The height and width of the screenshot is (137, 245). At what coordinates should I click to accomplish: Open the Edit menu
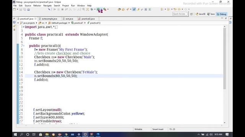coord(21,6)
